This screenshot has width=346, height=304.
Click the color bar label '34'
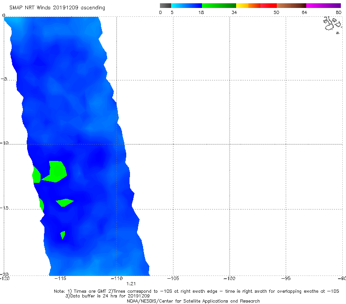pos(234,12)
